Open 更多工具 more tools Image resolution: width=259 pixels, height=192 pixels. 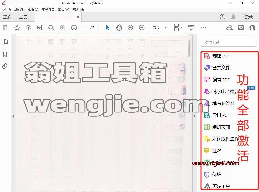pos(217,186)
